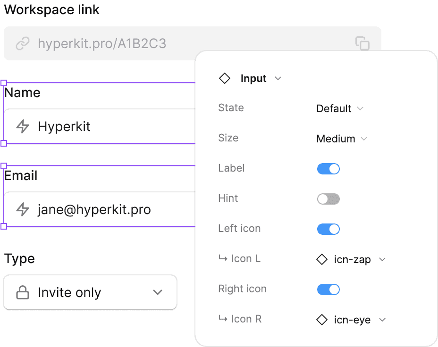Click the zap icon in the Email field
438x347 pixels.
(x=23, y=209)
